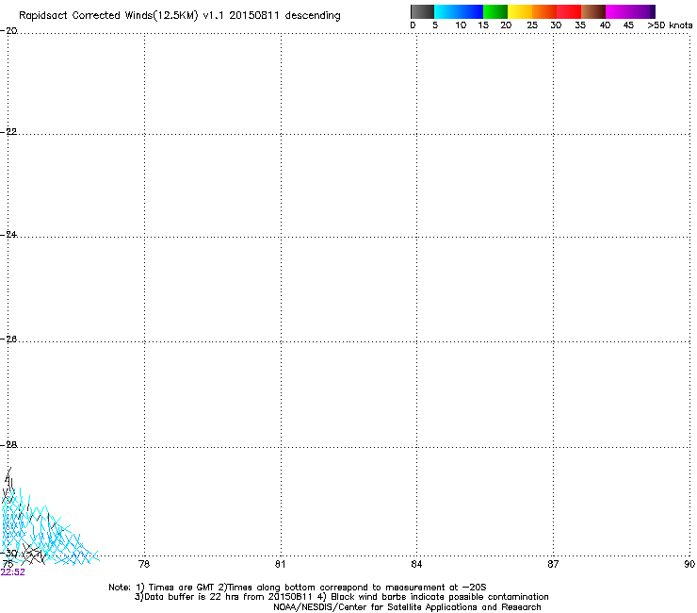Viewport: 697px width, 613px height.
Task: Click latitude label -20 at top left
Action: tap(8, 31)
